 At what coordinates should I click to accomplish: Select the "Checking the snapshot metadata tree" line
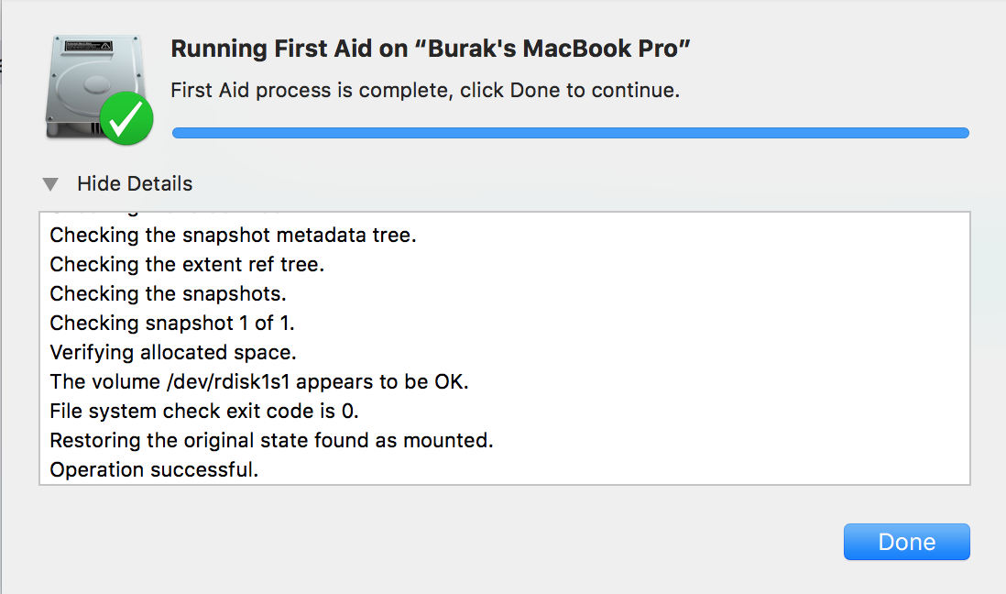pyautogui.click(x=233, y=236)
